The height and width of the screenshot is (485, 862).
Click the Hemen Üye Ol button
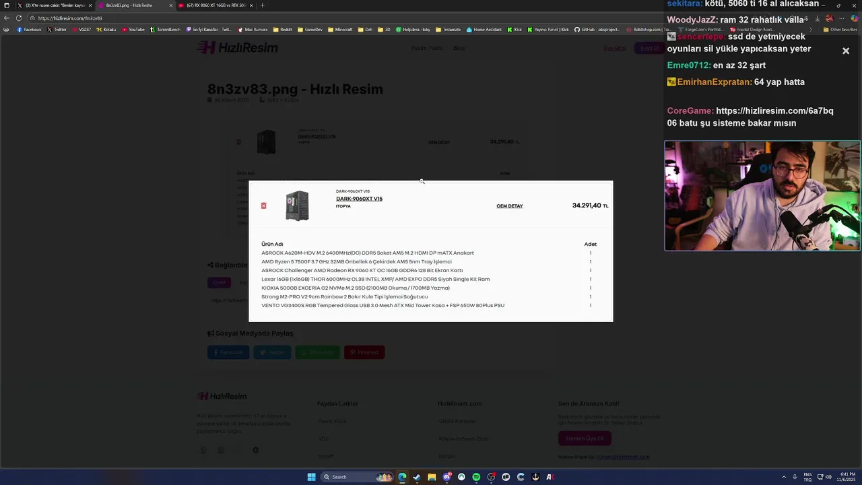pyautogui.click(x=585, y=439)
